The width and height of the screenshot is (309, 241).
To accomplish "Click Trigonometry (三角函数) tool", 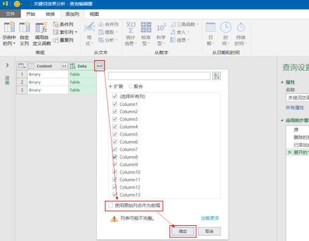I will tap(184, 24).
